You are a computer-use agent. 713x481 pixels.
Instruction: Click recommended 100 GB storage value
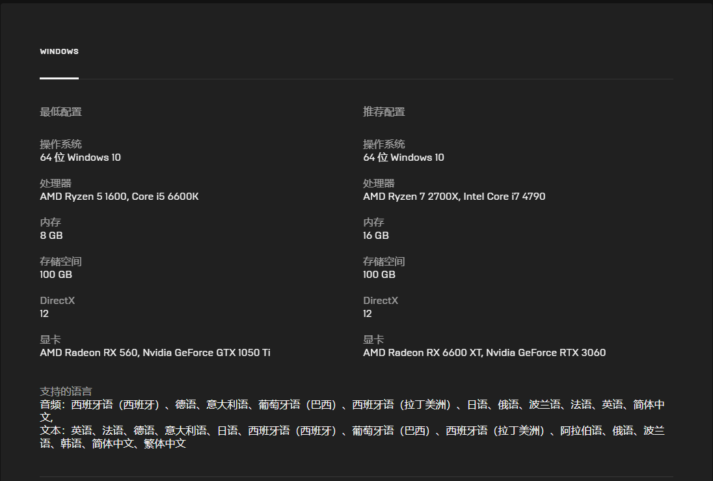click(379, 275)
